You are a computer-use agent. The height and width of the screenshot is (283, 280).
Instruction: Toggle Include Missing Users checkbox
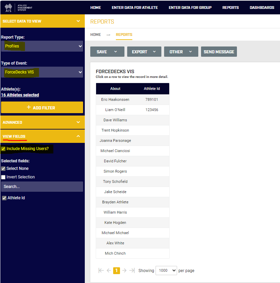(3, 149)
